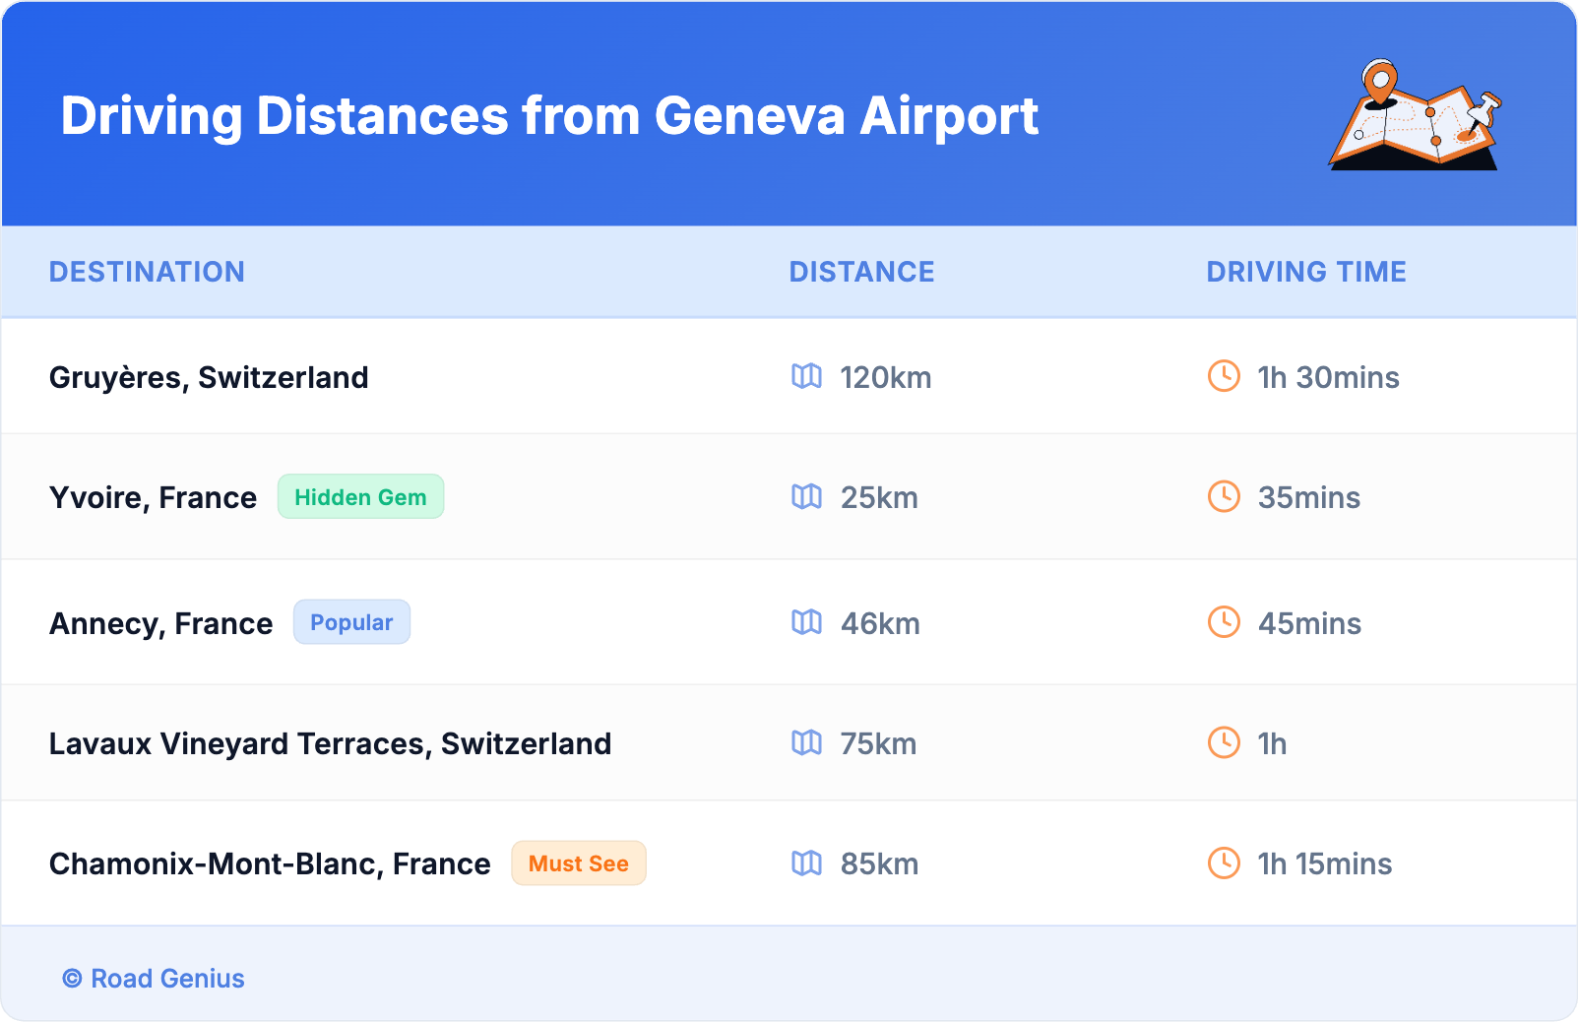
Task: Select the Hidden Gem badge
Action: point(360,497)
